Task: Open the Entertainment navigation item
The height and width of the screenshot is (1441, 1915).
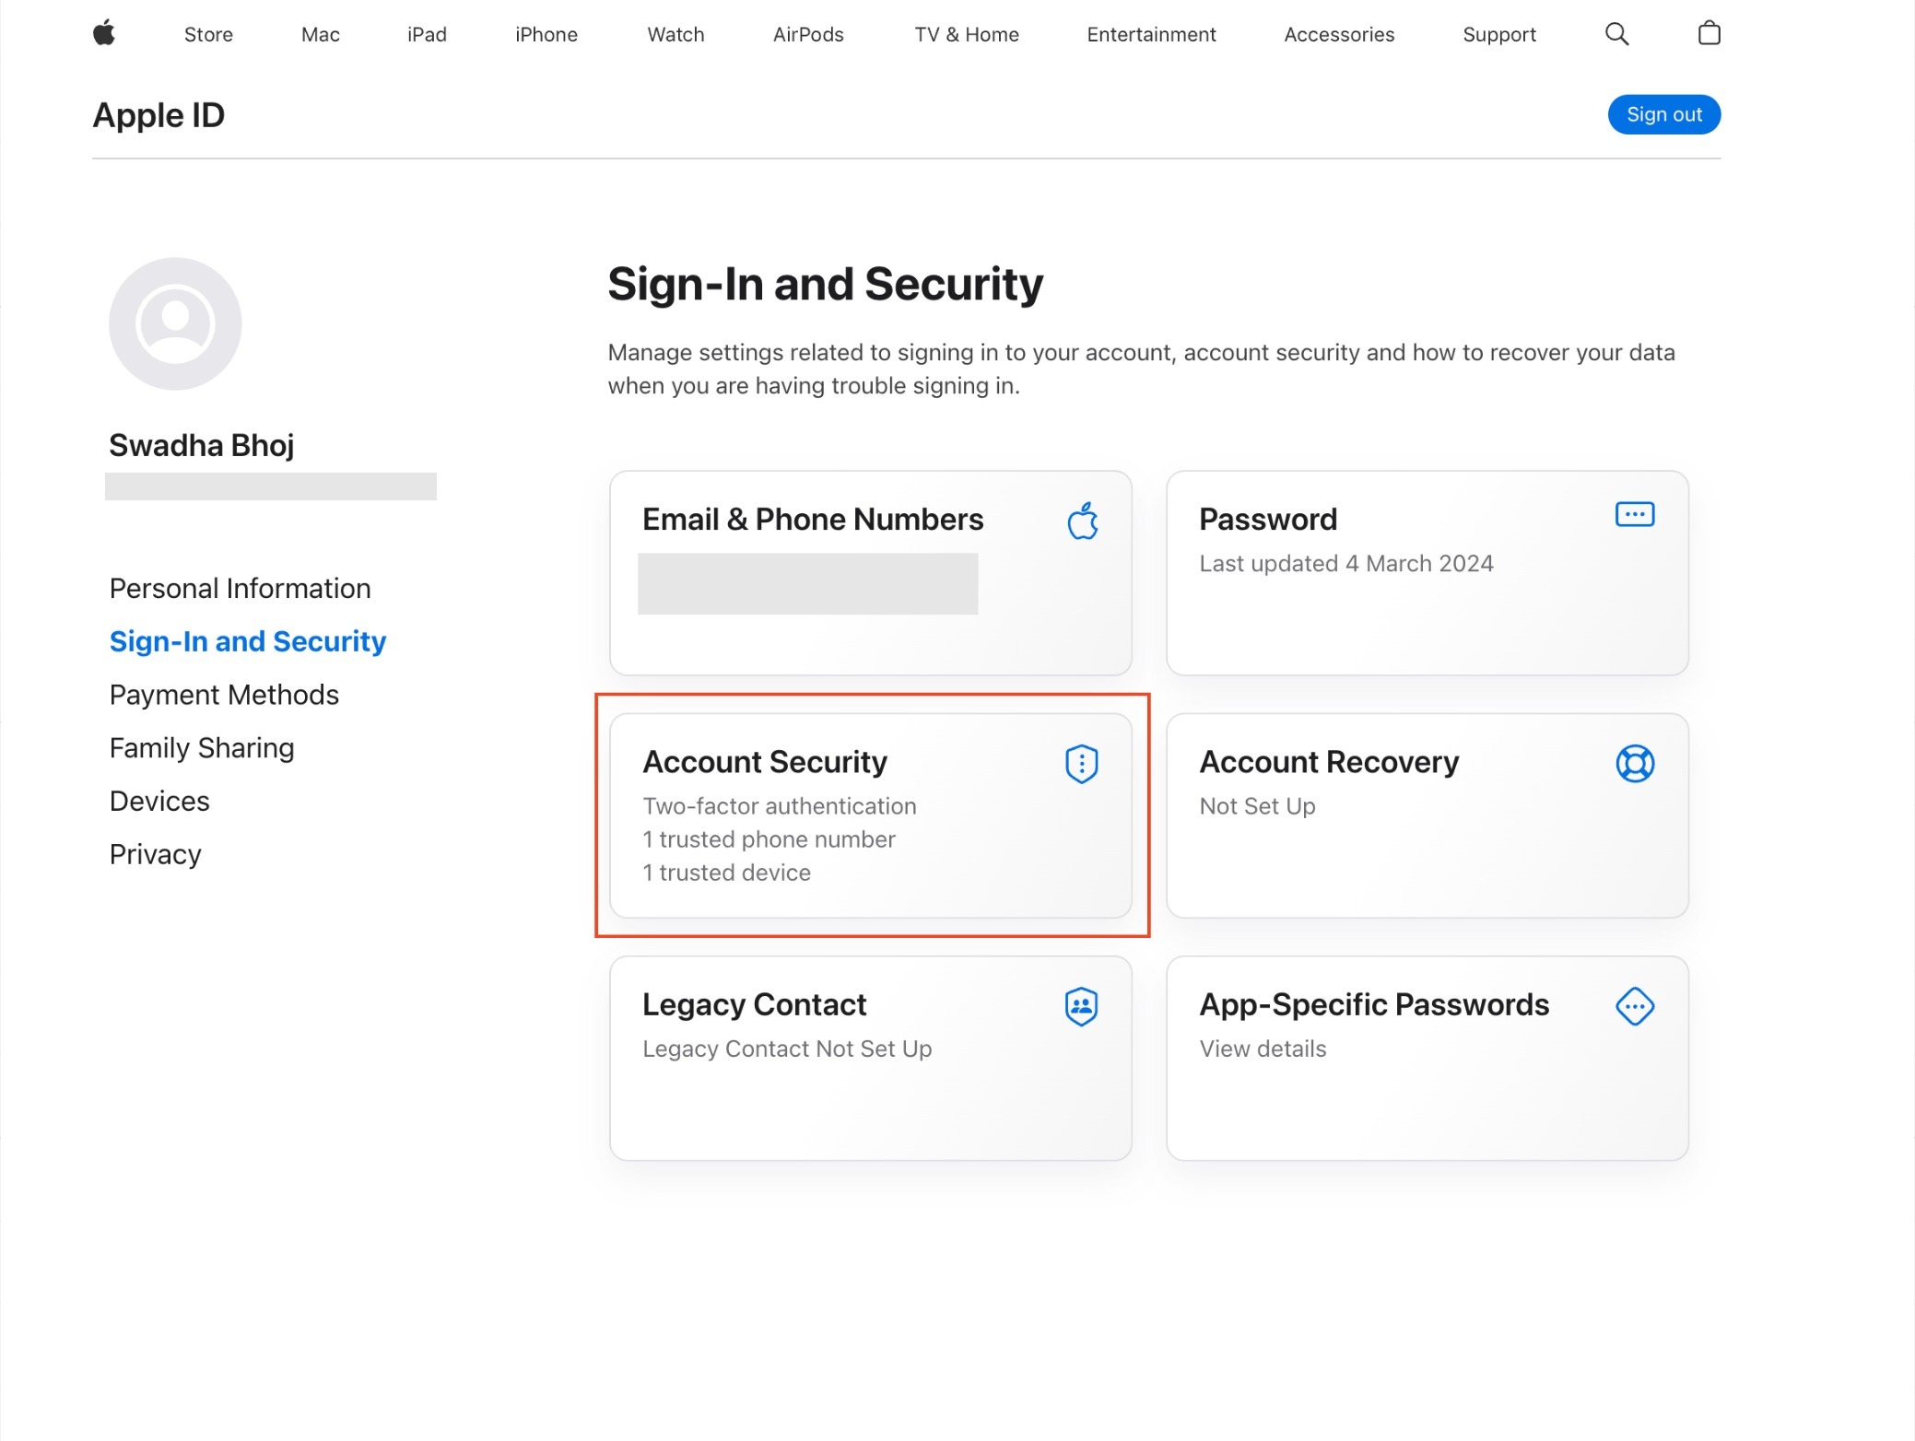Action: [1151, 34]
